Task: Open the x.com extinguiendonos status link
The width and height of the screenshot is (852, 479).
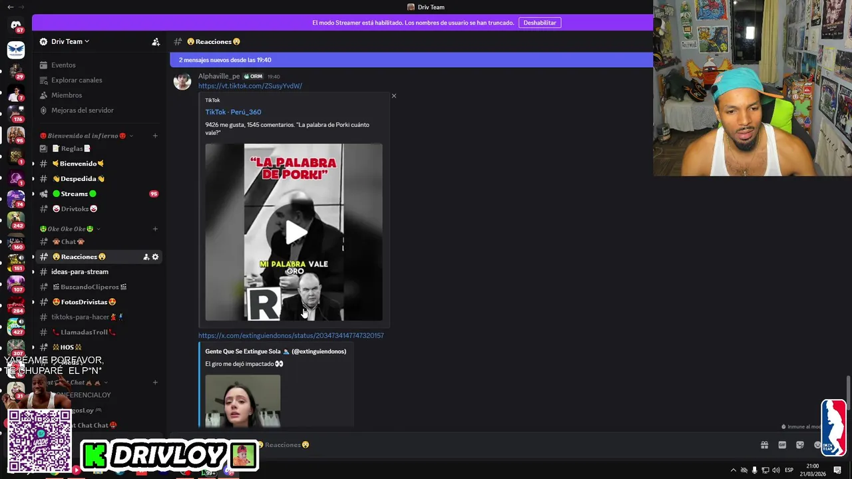Action: coord(291,335)
